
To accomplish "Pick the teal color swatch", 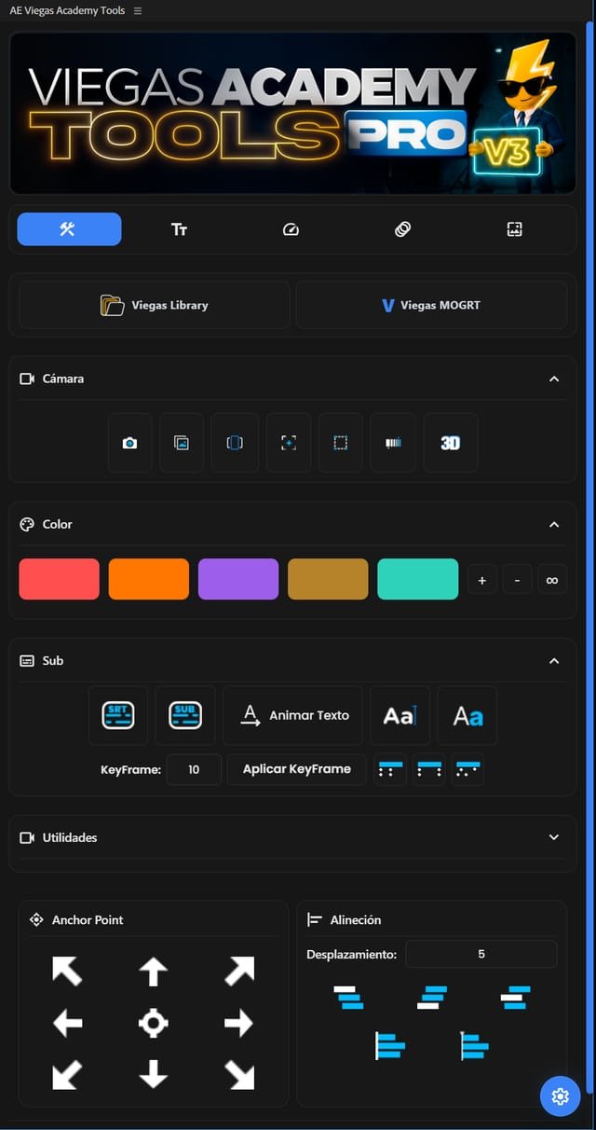I will click(x=418, y=579).
